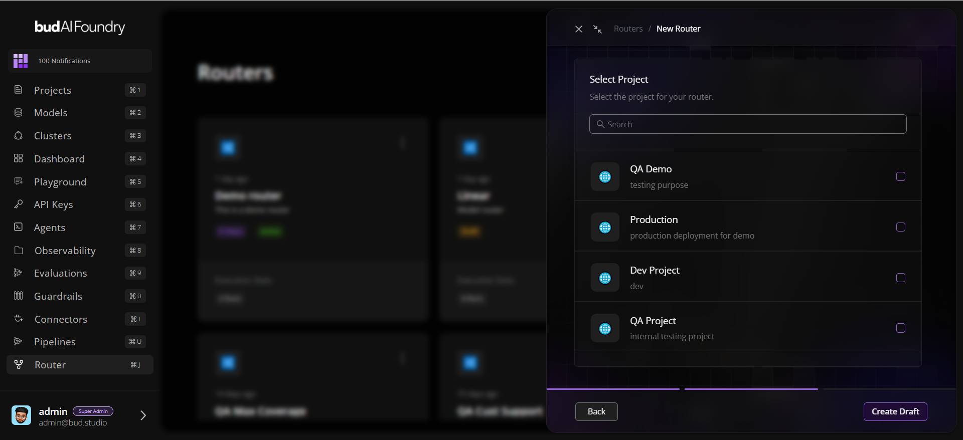Click the search magnifier icon
Viewport: 963px width, 440px height.
pos(600,124)
